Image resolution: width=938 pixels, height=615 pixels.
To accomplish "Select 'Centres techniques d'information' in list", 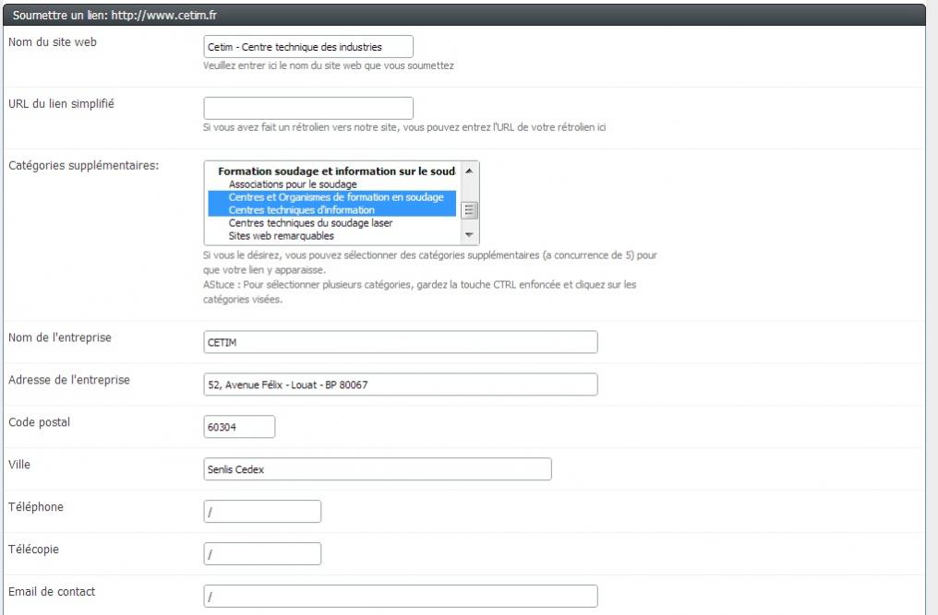I will pos(302,210).
